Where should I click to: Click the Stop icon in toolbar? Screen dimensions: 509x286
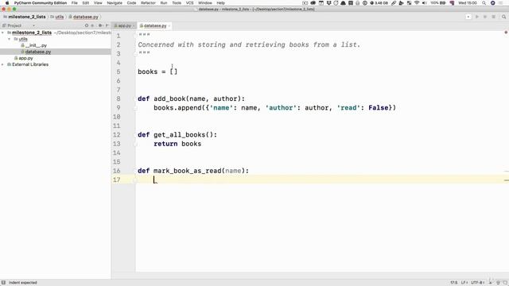coord(493,17)
